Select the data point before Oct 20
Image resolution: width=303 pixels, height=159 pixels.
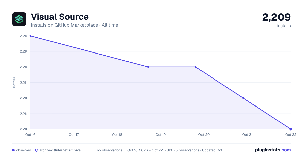click(x=196, y=67)
